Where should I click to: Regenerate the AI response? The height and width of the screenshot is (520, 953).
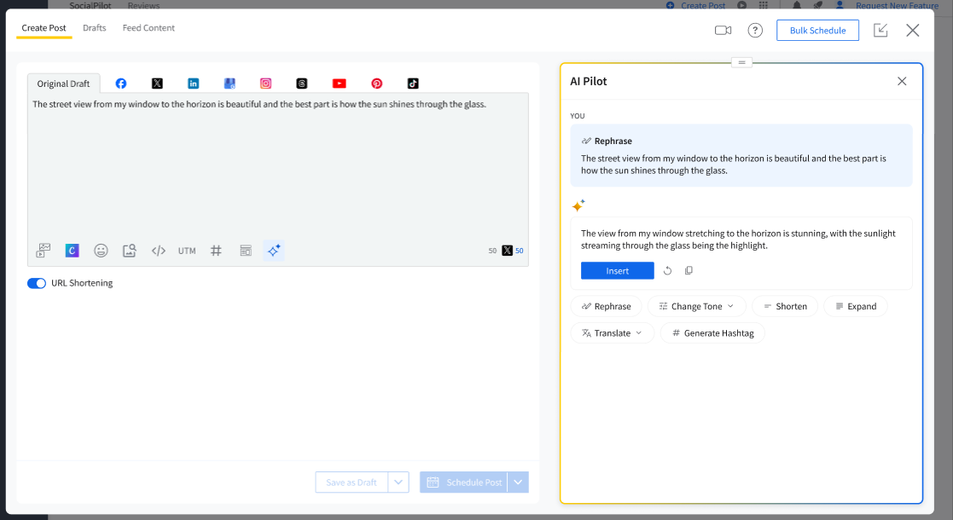click(x=668, y=271)
